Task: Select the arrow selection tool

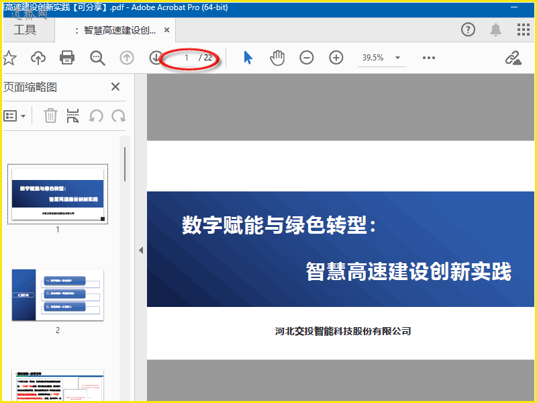Action: [x=248, y=58]
